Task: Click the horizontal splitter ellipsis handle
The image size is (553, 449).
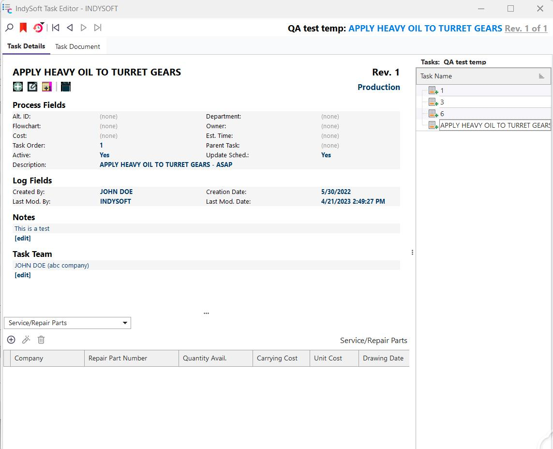Action: pos(206,314)
